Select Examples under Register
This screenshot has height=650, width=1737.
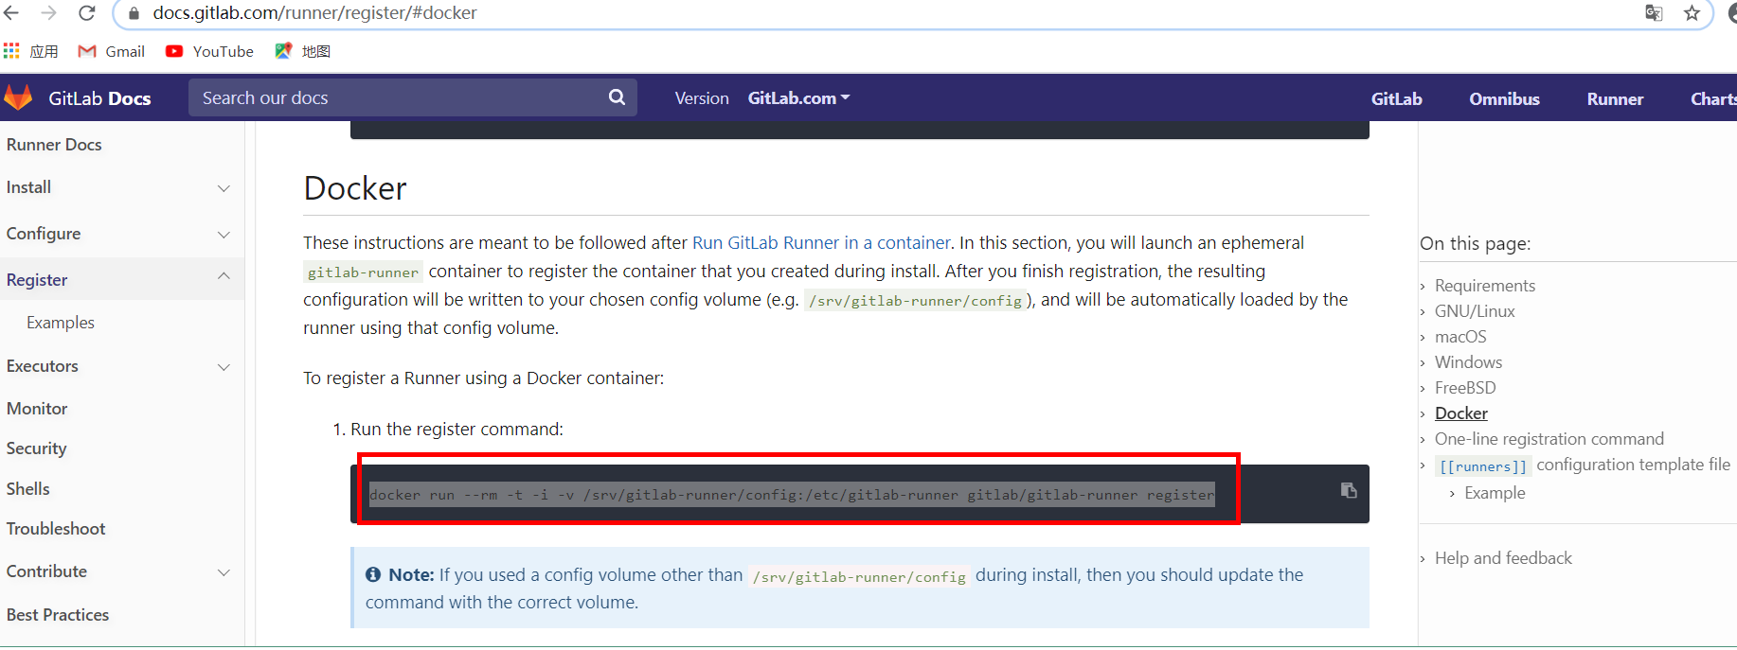pyautogui.click(x=61, y=323)
